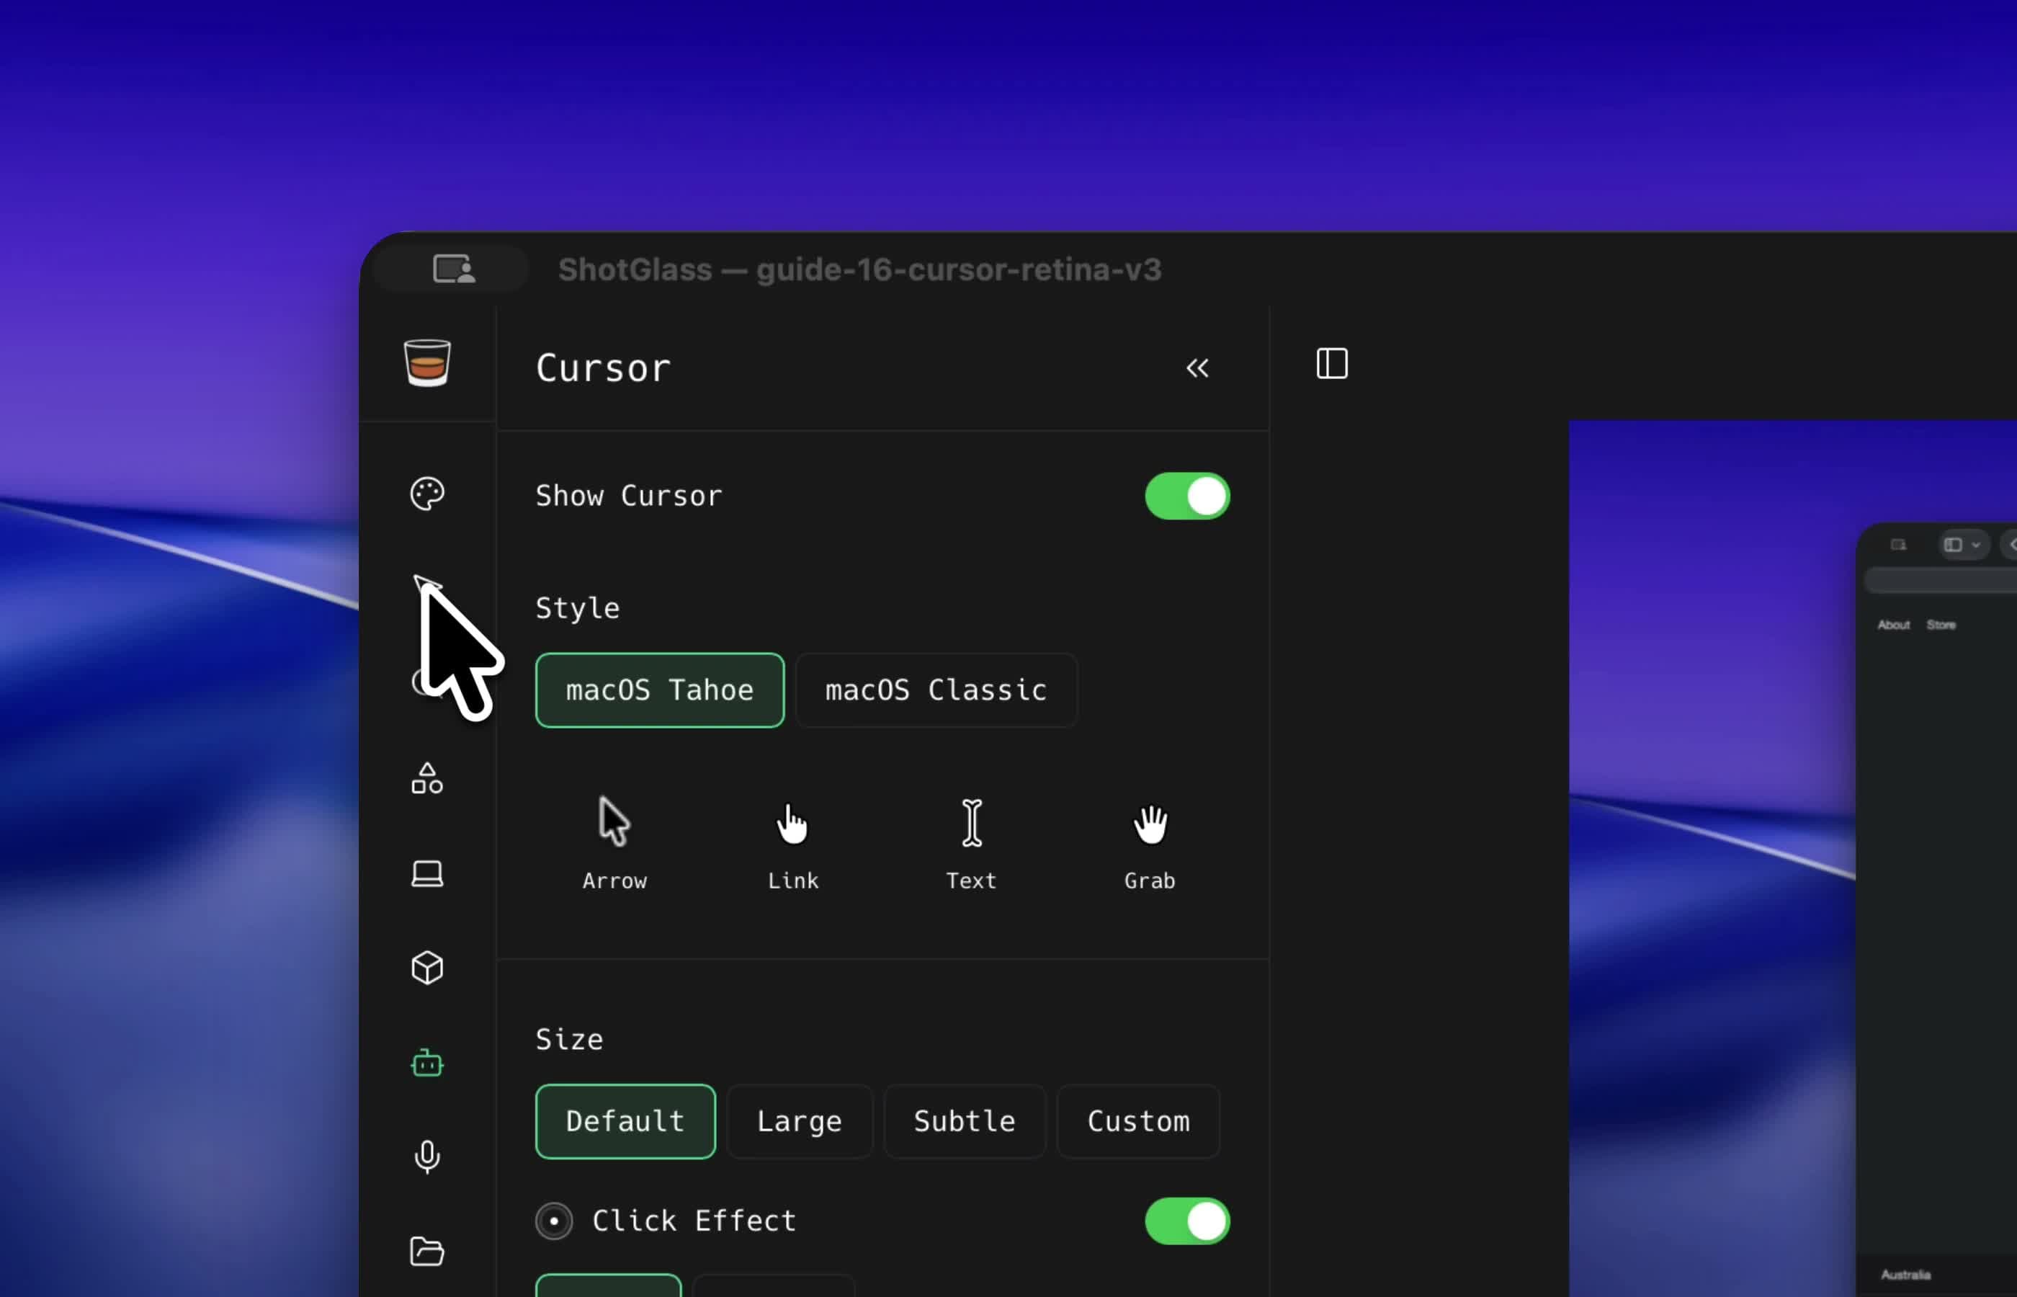Open the sidebar dropdown in preview window toolbar

(x=1963, y=545)
